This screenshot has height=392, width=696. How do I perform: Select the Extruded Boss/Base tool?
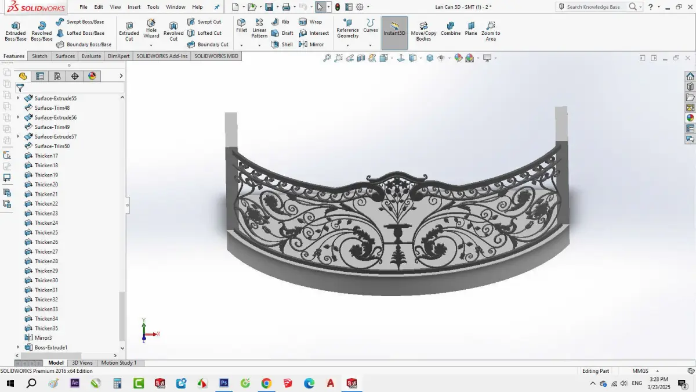point(16,31)
